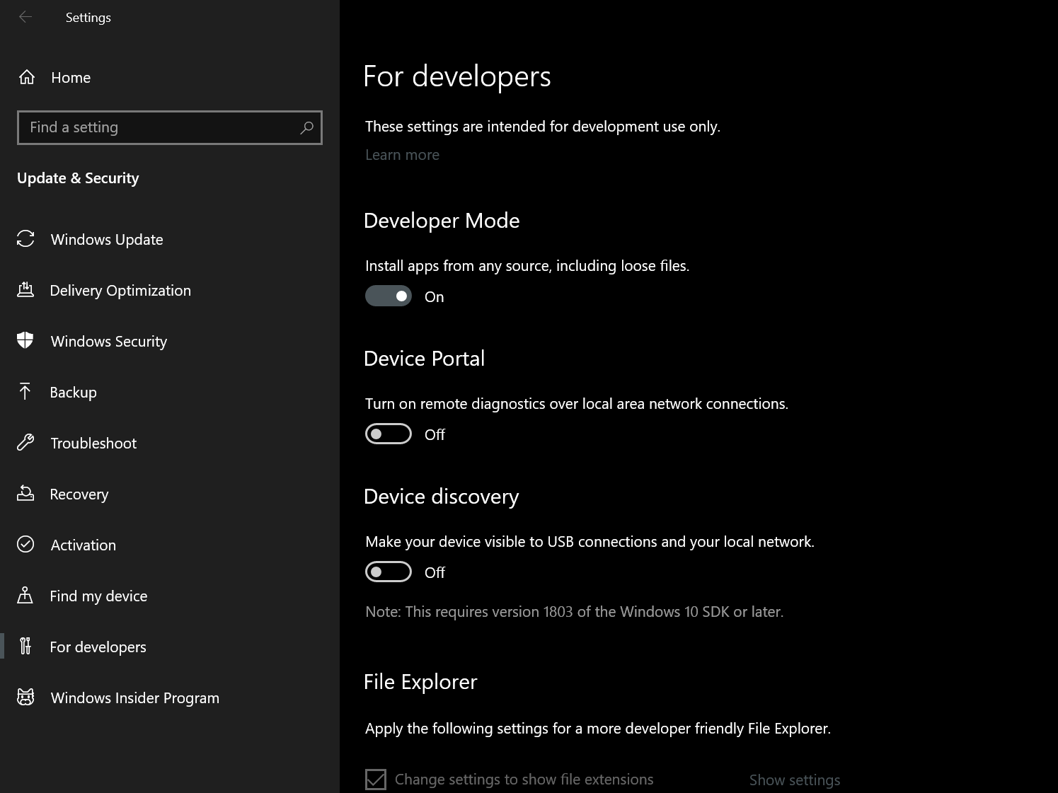Screen dimensions: 1058x793
Task: Focus the Find a setting search box
Action: coord(170,127)
